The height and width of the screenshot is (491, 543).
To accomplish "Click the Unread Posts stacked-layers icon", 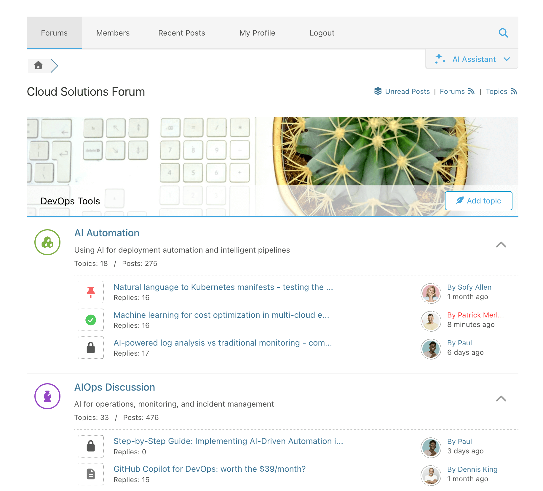I will pos(378,91).
